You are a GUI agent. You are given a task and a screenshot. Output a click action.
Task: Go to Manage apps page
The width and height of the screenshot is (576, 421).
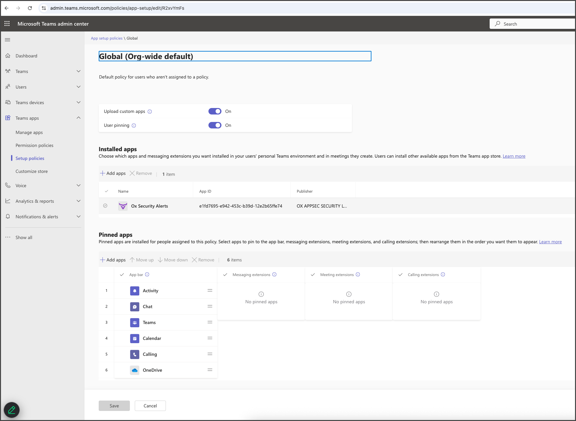29,132
